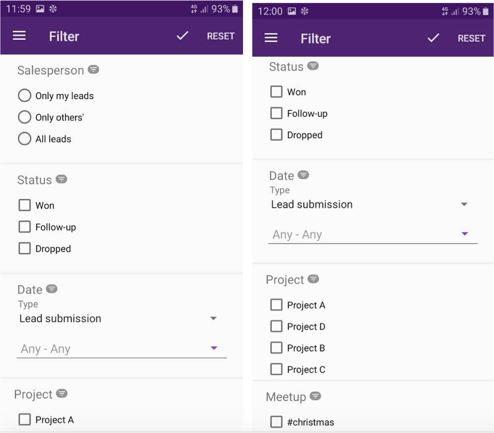Enable the #christmas meetup checkbox
Image resolution: width=494 pixels, height=433 pixels.
tap(276, 422)
